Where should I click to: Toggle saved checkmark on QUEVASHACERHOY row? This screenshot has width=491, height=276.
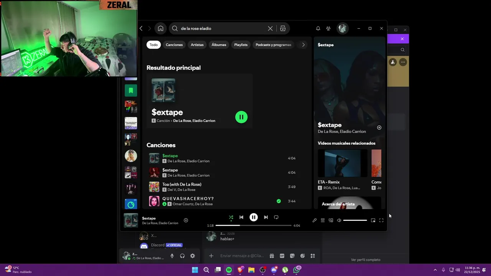click(x=278, y=201)
